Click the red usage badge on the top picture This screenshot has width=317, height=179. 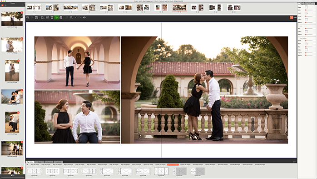22,13
